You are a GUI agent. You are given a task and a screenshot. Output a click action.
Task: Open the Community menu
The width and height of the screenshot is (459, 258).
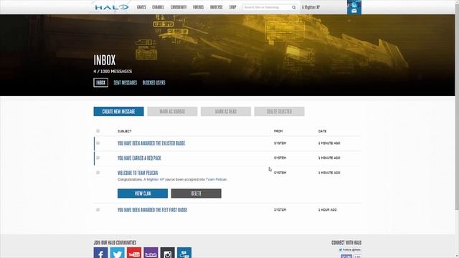click(179, 7)
